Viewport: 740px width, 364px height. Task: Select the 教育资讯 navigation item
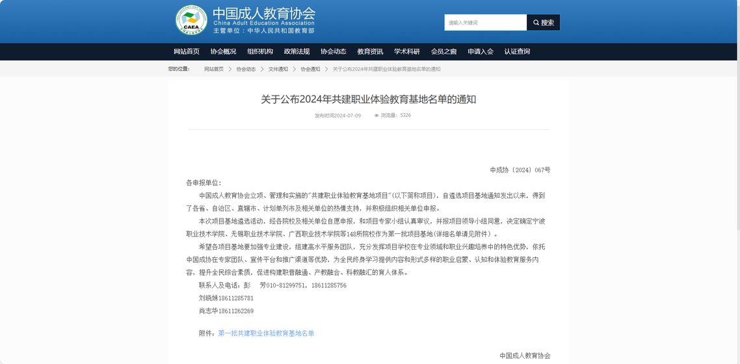pos(370,52)
